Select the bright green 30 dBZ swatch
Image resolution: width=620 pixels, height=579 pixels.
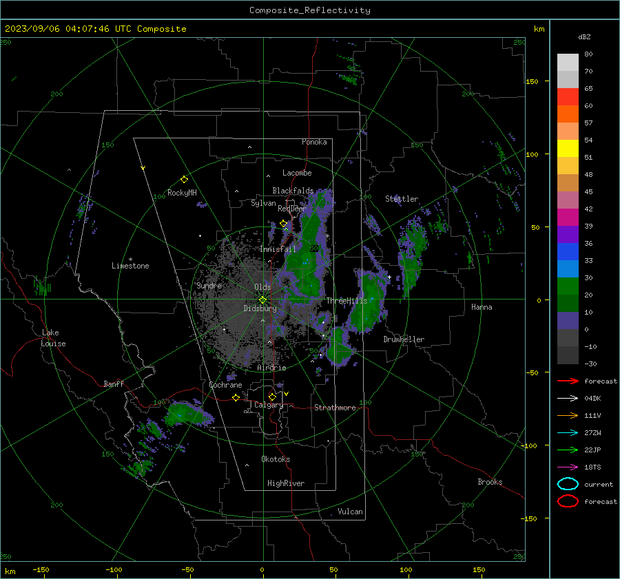(568, 286)
